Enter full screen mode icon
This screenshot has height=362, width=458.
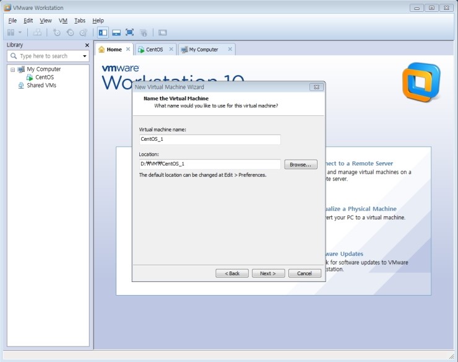point(130,32)
